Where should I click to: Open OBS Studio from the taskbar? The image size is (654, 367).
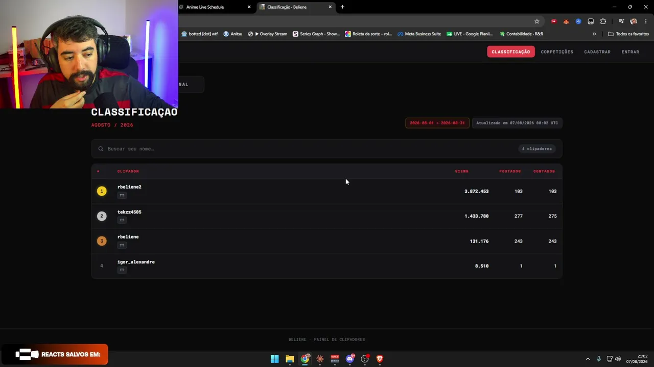pyautogui.click(x=365, y=359)
